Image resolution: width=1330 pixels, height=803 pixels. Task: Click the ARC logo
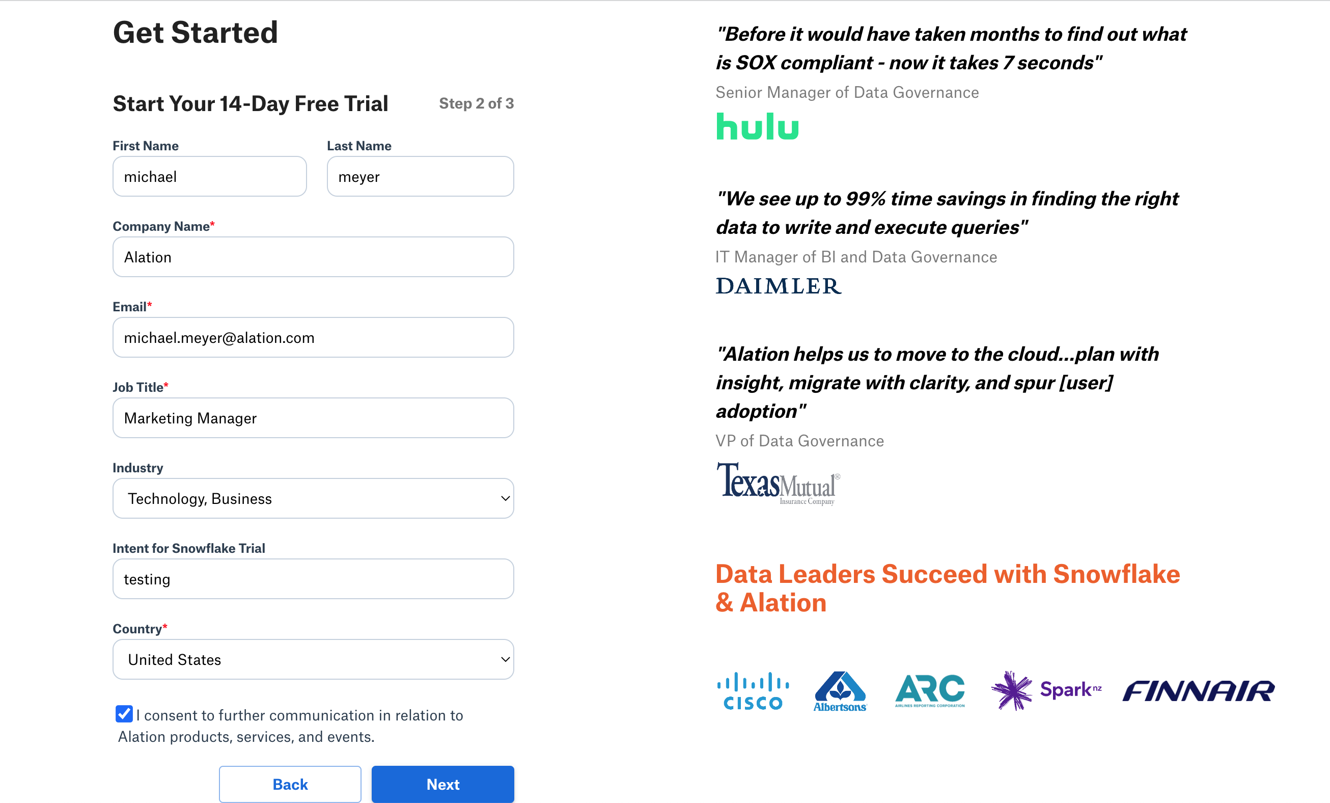(x=929, y=691)
